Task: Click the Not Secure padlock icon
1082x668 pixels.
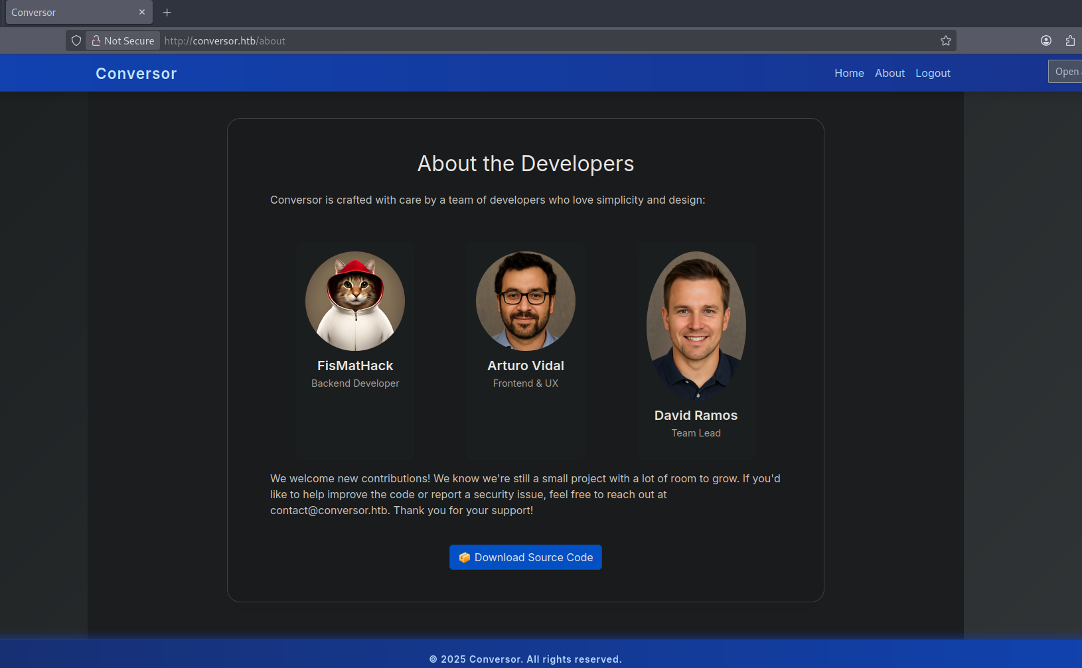Action: [x=96, y=40]
